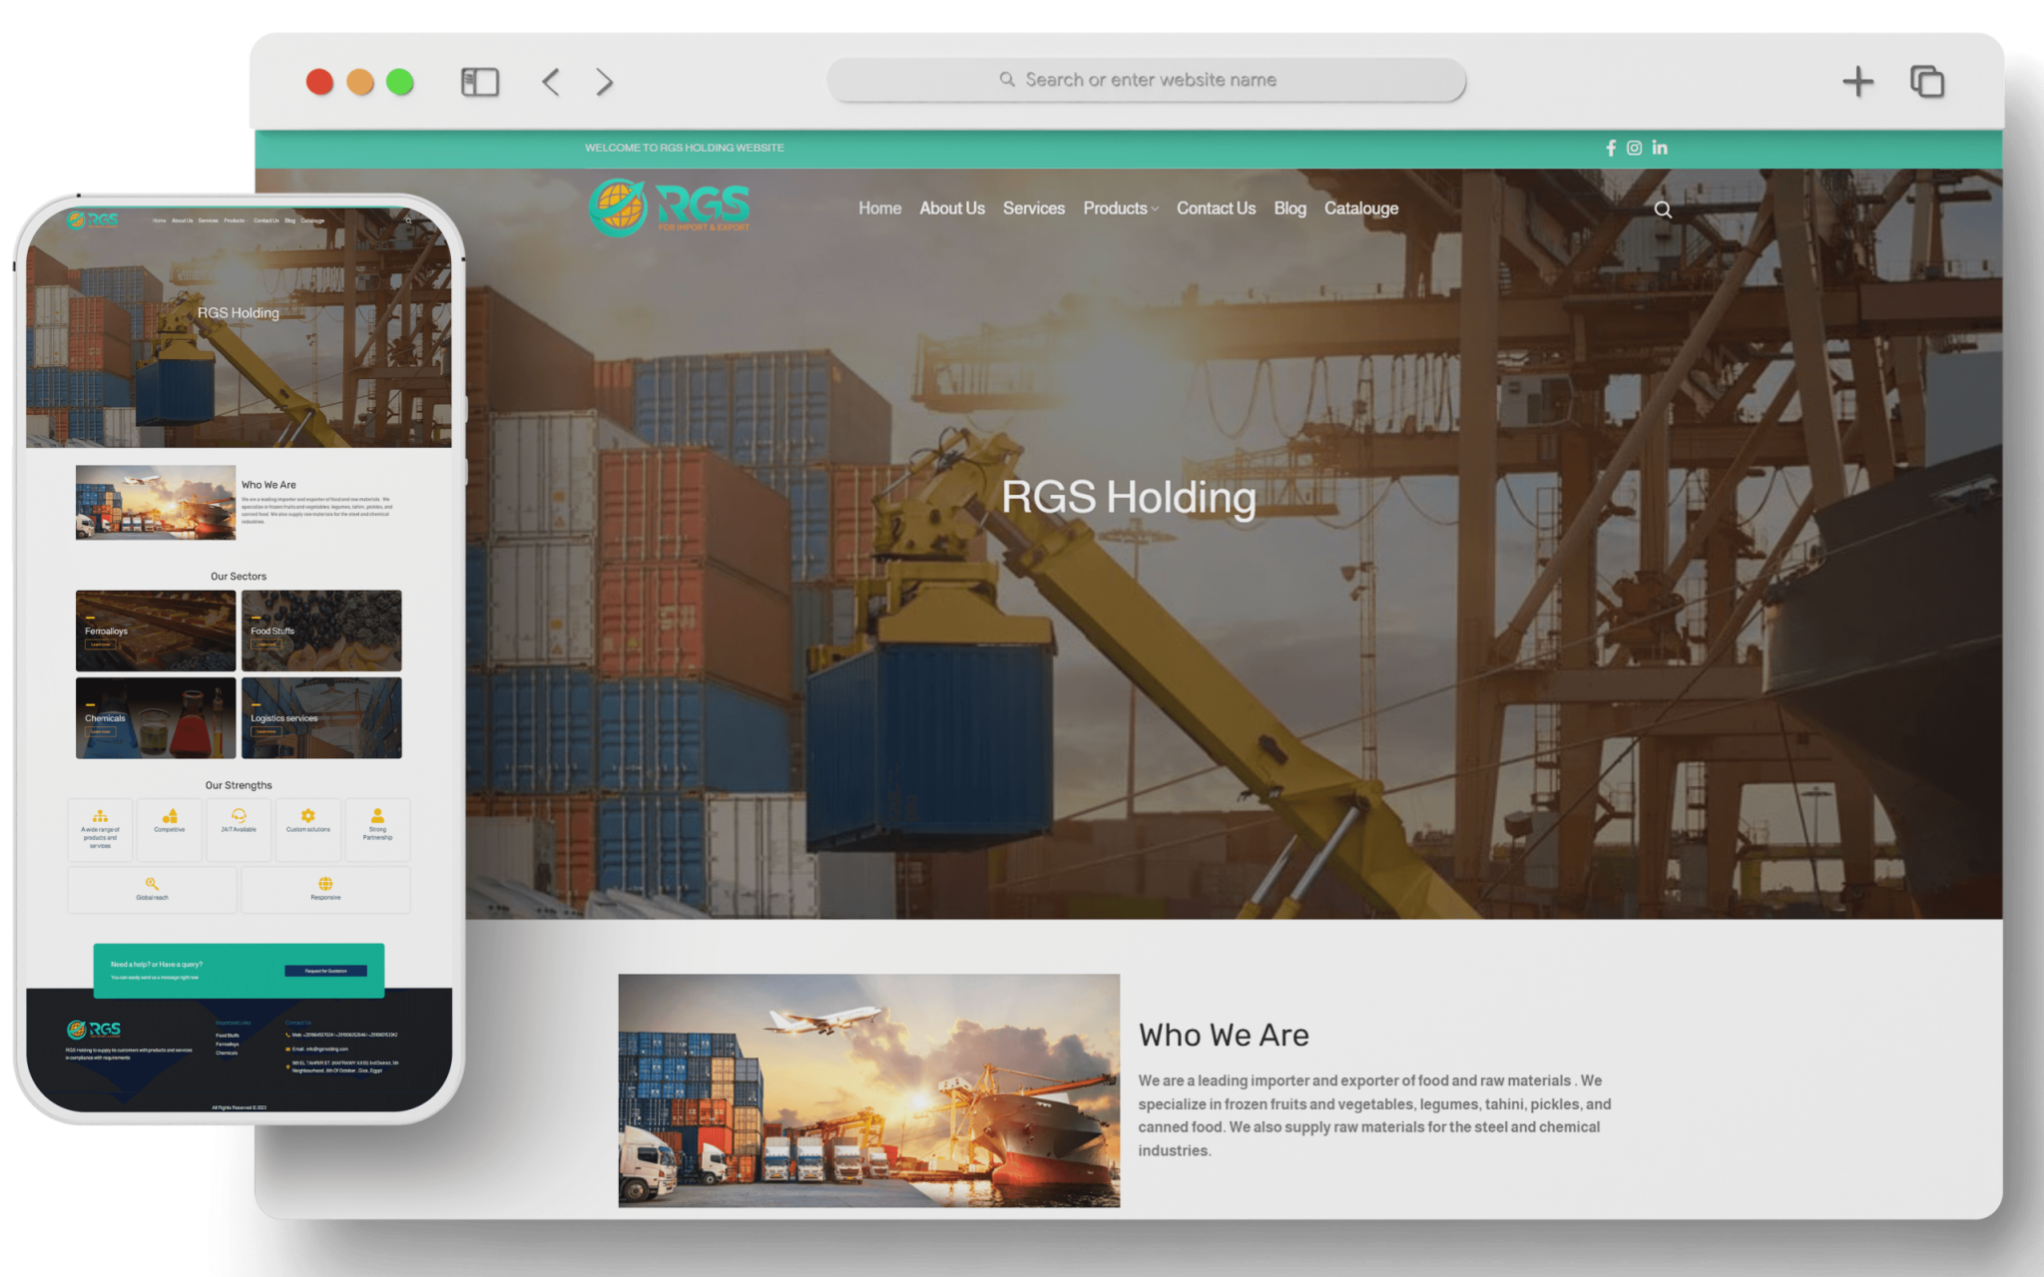This screenshot has height=1277, width=2044.
Task: Click the RGS logo in the phone header
Action: [93, 219]
